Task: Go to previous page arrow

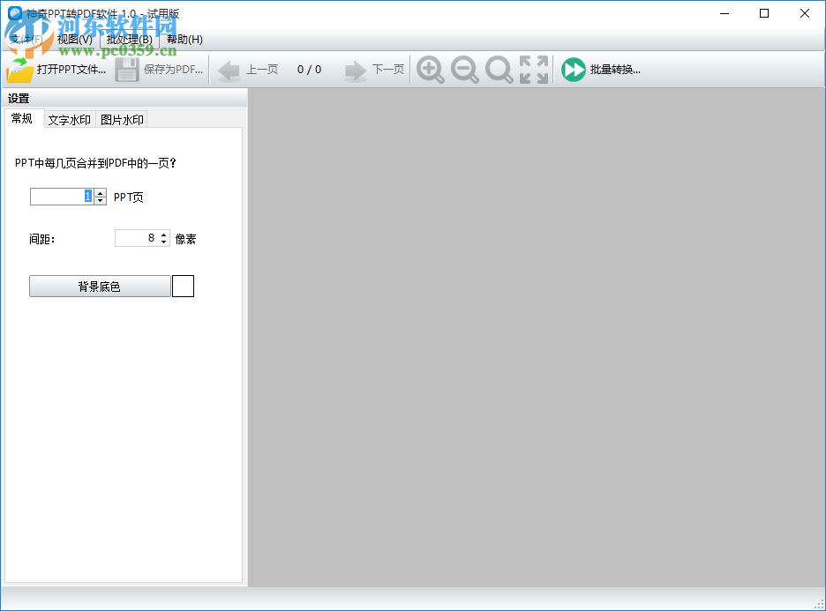Action: 229,71
